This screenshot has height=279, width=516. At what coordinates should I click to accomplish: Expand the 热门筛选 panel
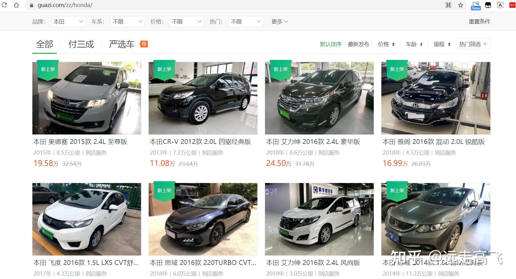pyautogui.click(x=473, y=44)
